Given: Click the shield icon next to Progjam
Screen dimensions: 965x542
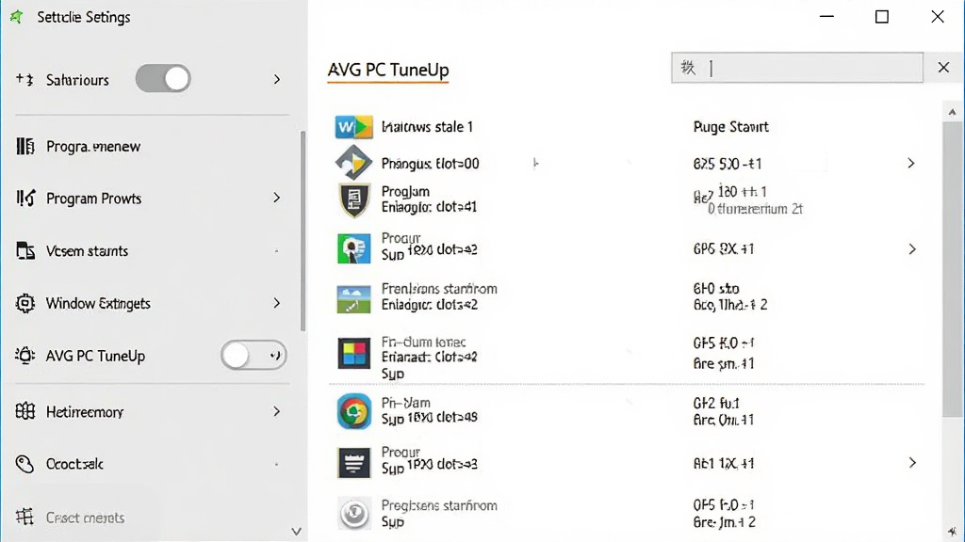Looking at the screenshot, I should click(354, 199).
